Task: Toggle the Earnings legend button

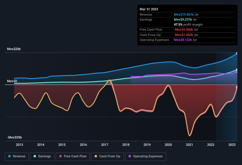Action: (x=42, y=156)
